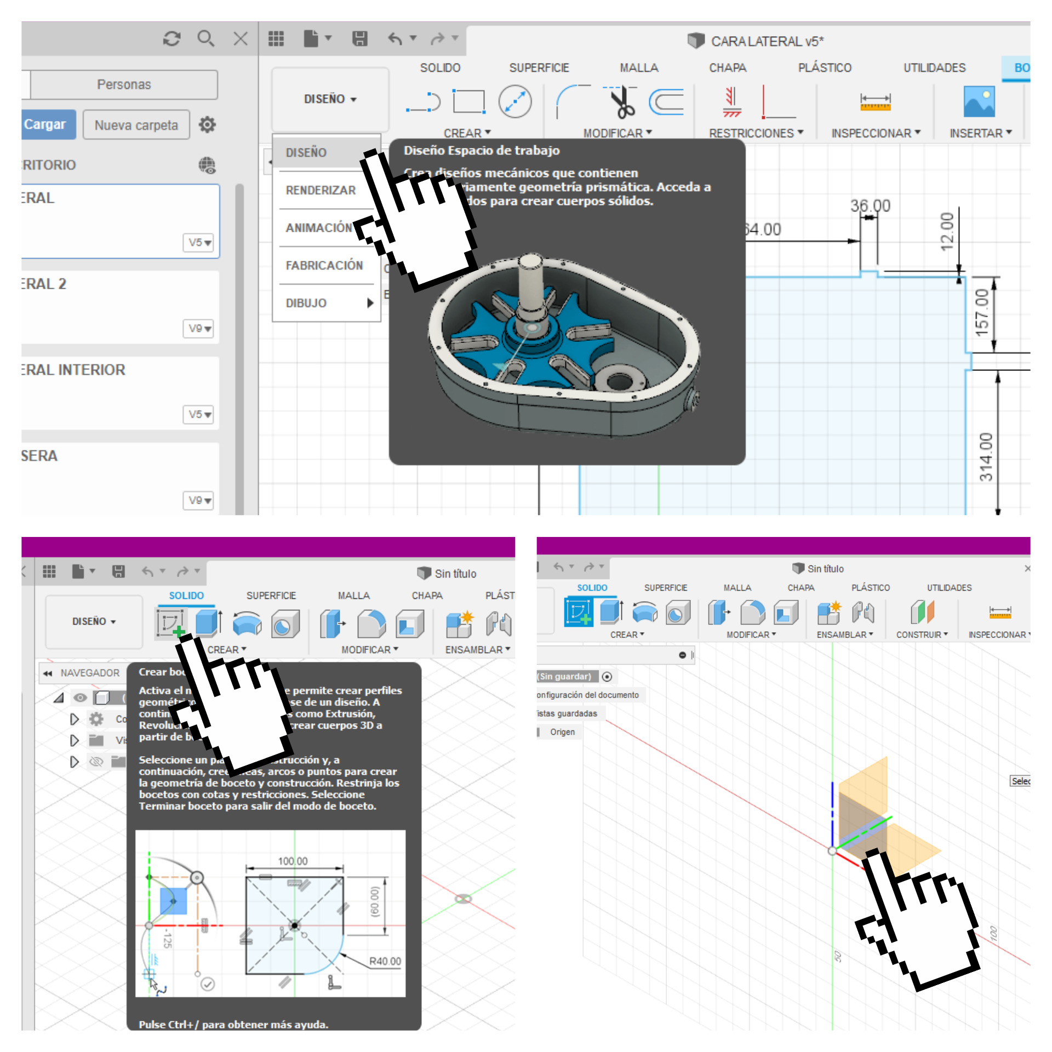Open the V5 version dropdown on the first file card
This screenshot has height=1052, width=1052.
pyautogui.click(x=198, y=242)
